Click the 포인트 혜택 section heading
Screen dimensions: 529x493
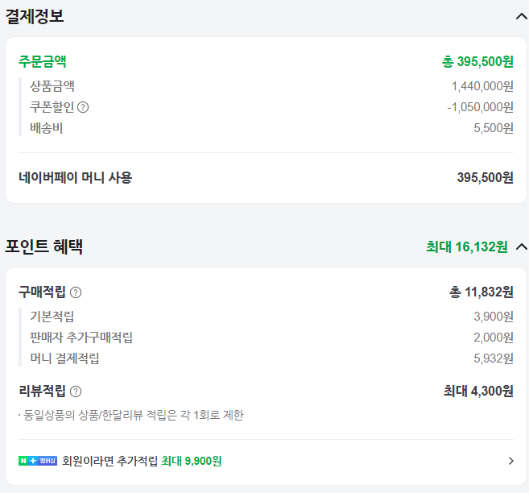(x=44, y=247)
